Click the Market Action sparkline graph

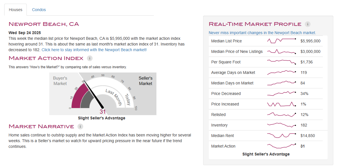pyautogui.click(x=281, y=146)
